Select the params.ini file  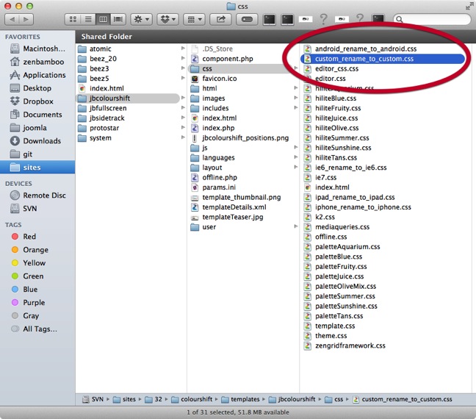213,187
